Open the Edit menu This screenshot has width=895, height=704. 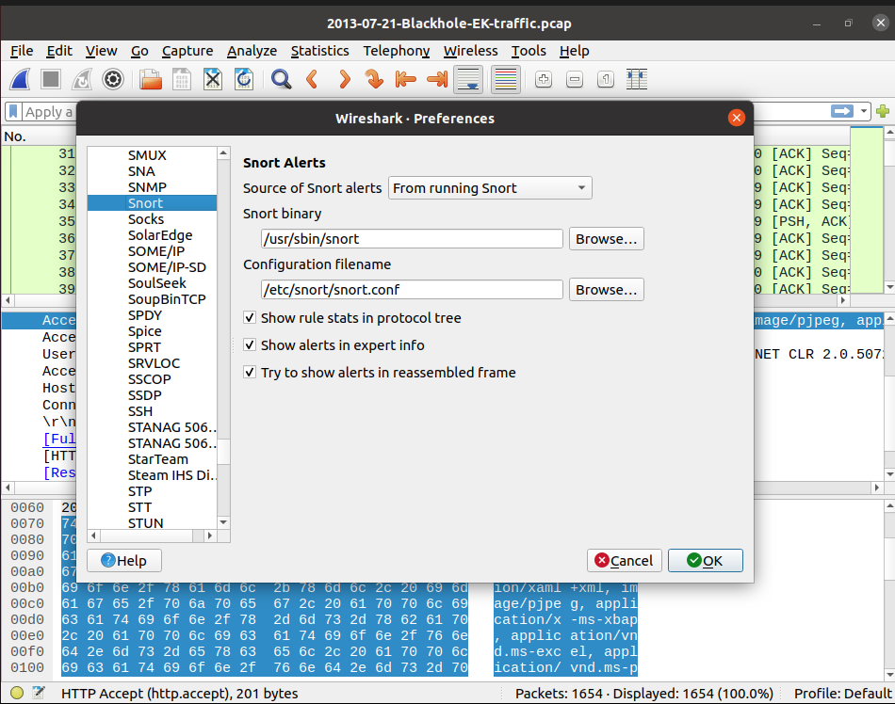click(x=59, y=51)
